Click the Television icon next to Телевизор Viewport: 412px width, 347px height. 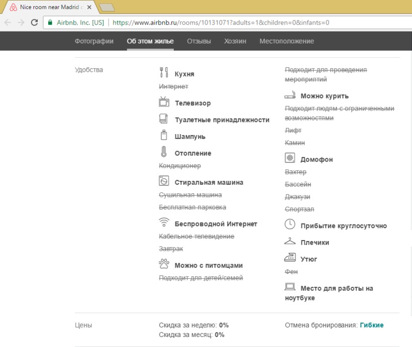164,101
